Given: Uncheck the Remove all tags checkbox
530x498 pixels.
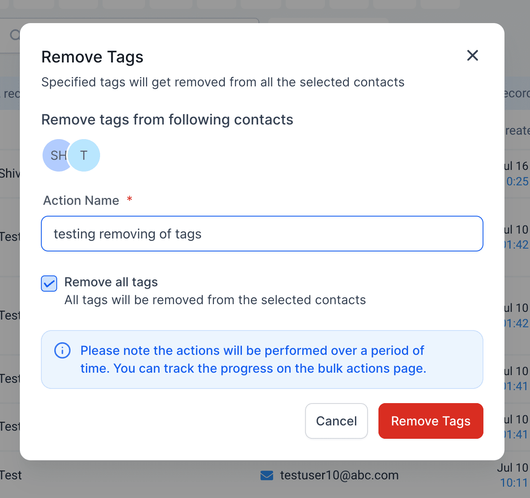Looking at the screenshot, I should pyautogui.click(x=49, y=283).
